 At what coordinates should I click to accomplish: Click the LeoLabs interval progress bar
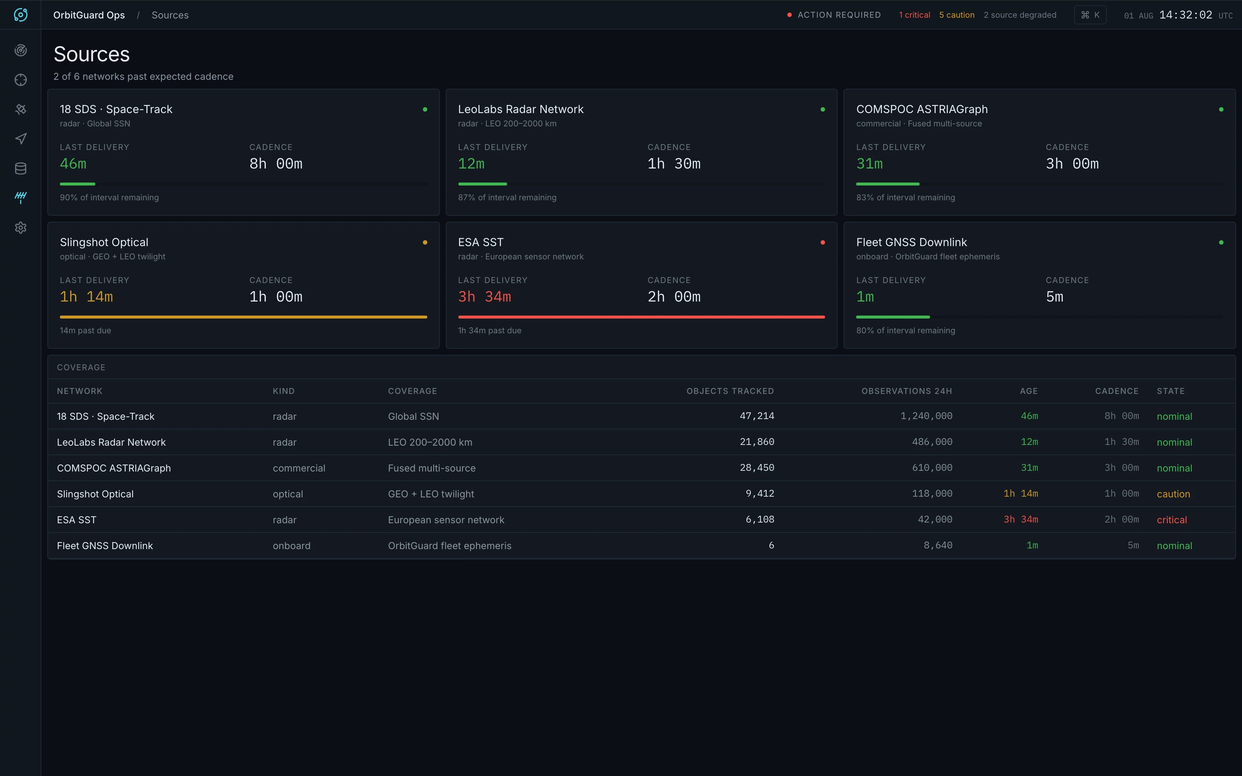(642, 184)
